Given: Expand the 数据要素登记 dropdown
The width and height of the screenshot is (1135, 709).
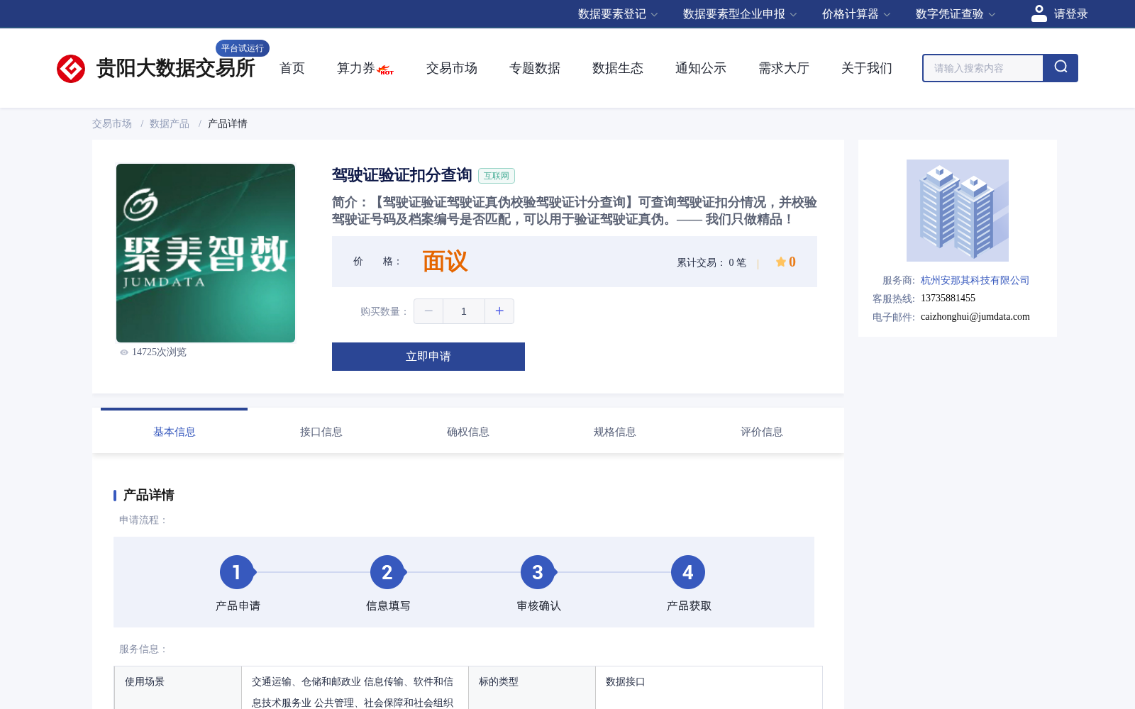Looking at the screenshot, I should [x=618, y=14].
